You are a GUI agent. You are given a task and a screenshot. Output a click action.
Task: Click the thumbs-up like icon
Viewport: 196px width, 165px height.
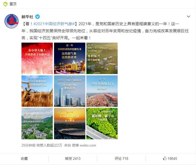click(x=165, y=158)
